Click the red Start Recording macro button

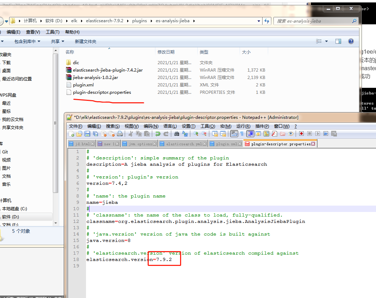301,134
